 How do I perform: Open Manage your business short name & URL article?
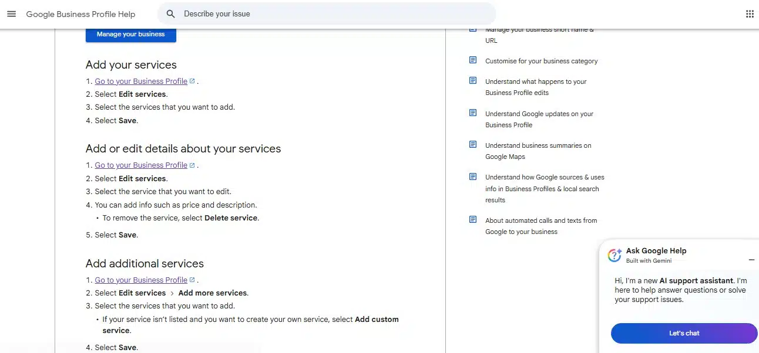pyautogui.click(x=539, y=35)
